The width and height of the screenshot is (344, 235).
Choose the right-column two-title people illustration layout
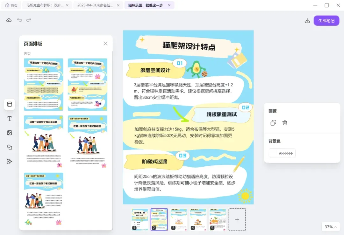[88, 142]
